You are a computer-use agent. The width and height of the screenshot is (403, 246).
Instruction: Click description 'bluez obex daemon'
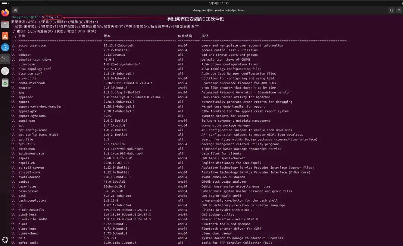tap(217, 233)
